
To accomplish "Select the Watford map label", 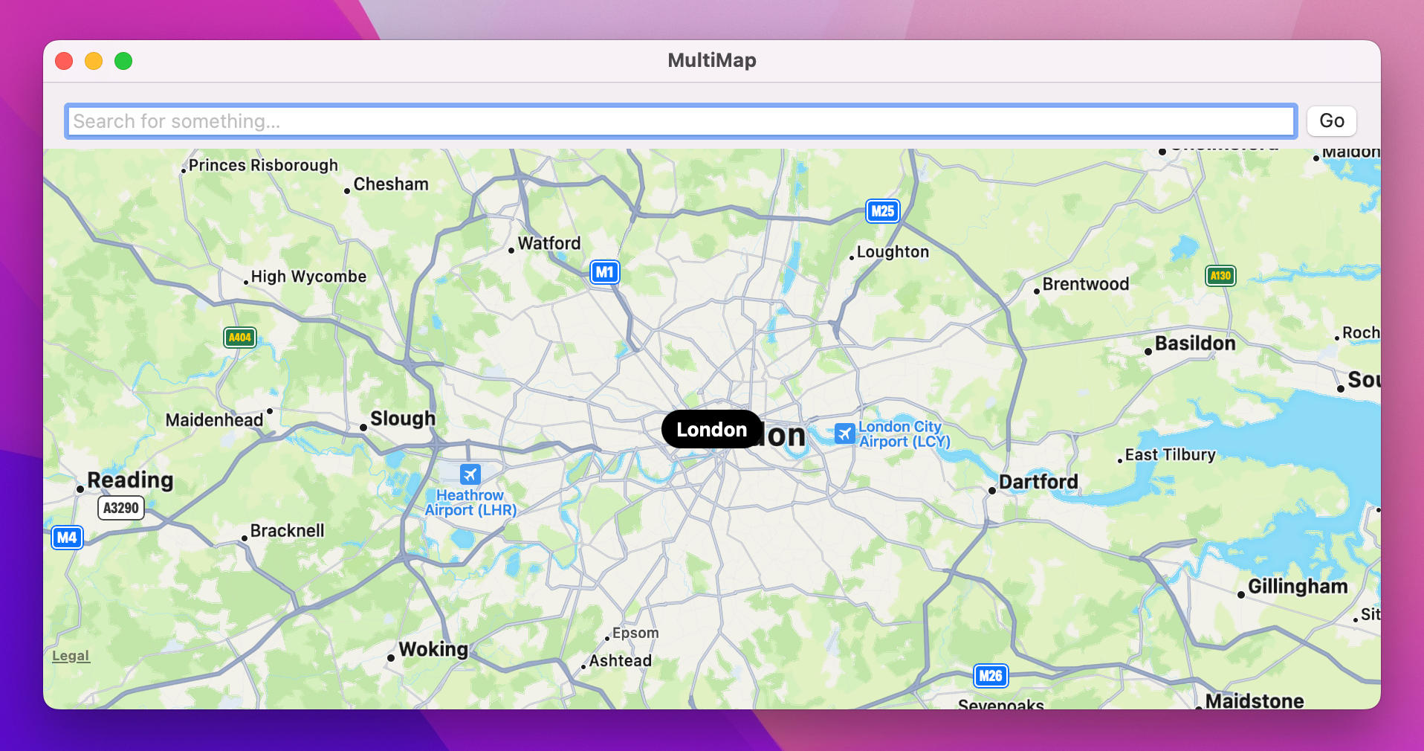I will point(550,243).
